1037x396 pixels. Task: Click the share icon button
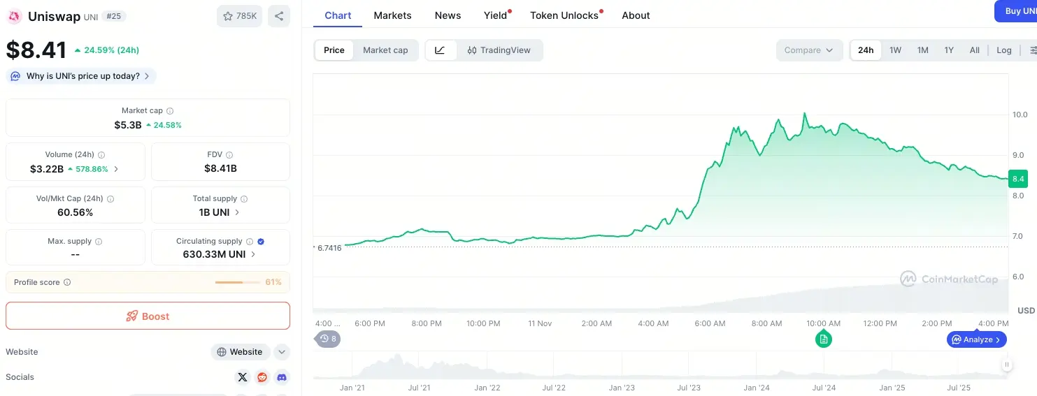point(279,16)
